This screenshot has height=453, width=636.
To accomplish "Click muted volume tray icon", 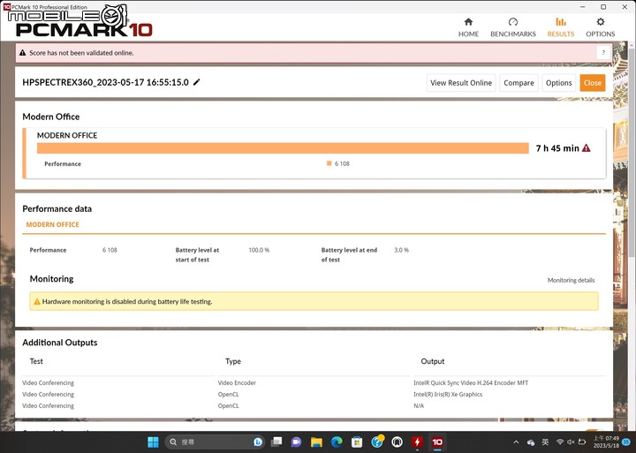I will click(571, 442).
